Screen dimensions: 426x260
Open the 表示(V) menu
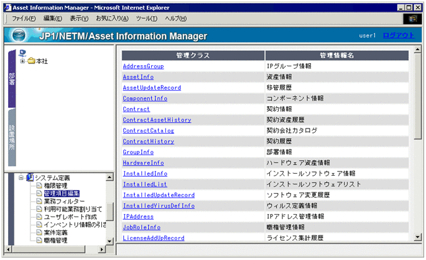(x=79, y=19)
